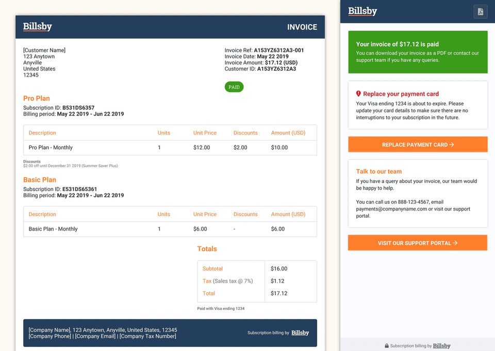Viewport: 495px width, 351px height.
Task: Click the Billsby logo in invoice footer
Action: pos(300,332)
